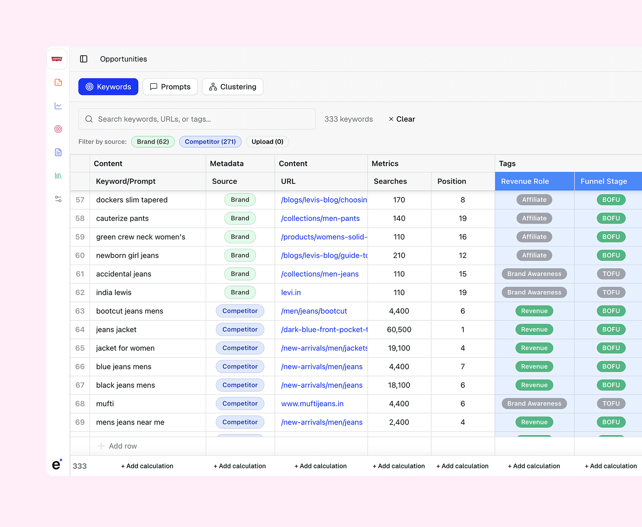This screenshot has width=642, height=527.
Task: Toggle the Upload (0) source filter
Action: [267, 142]
